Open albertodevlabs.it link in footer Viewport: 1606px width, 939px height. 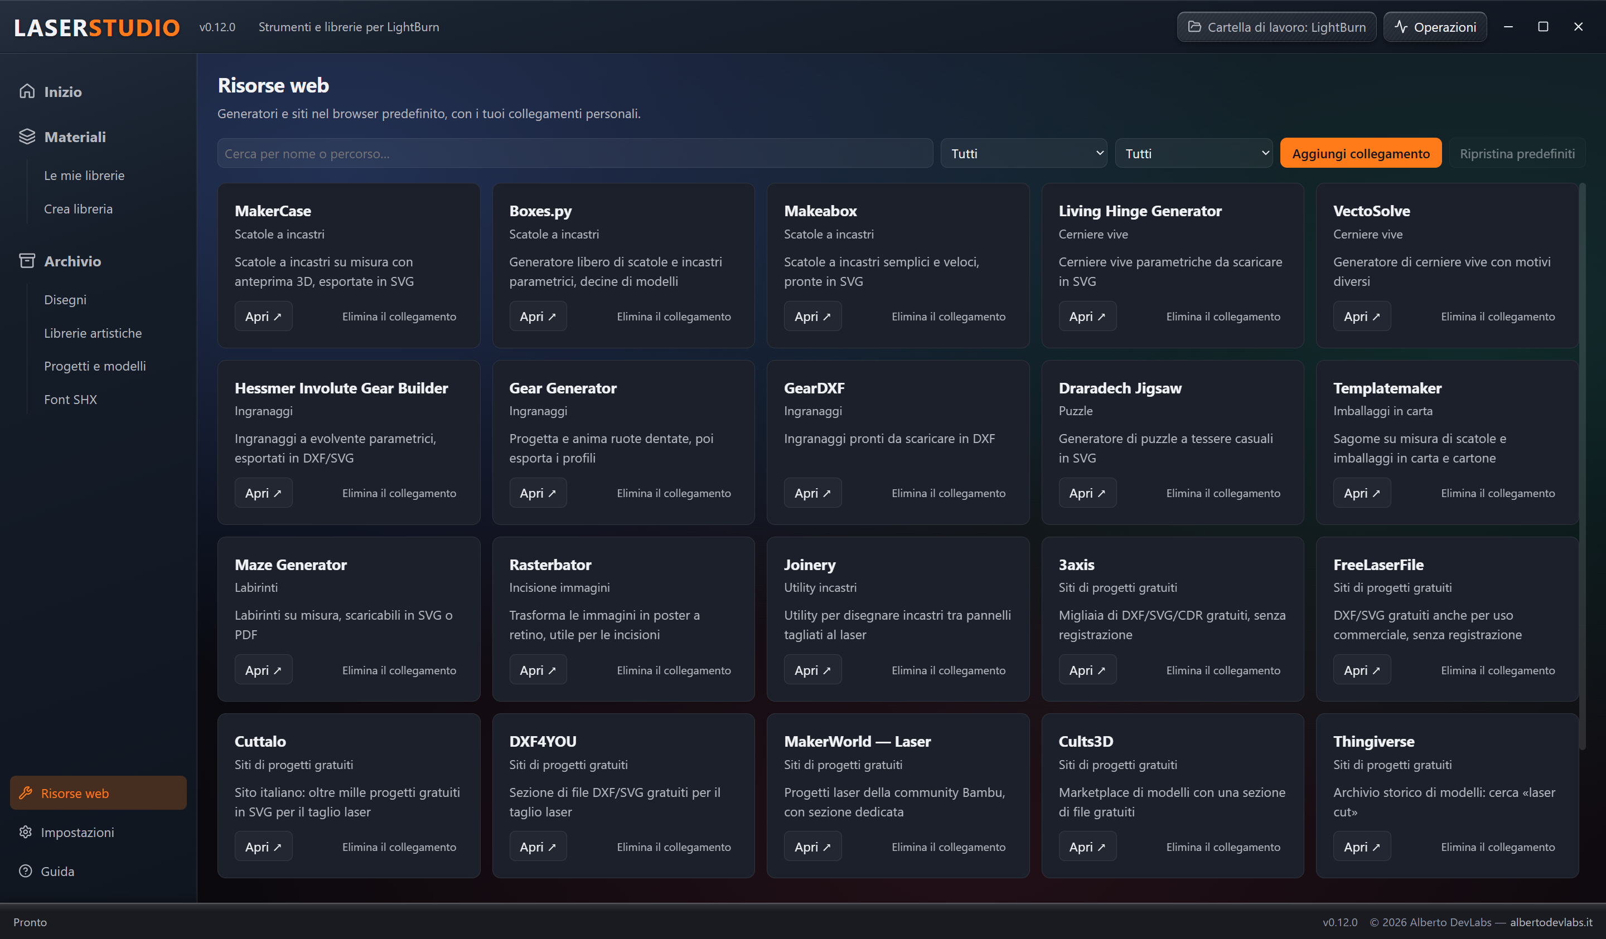point(1551,922)
